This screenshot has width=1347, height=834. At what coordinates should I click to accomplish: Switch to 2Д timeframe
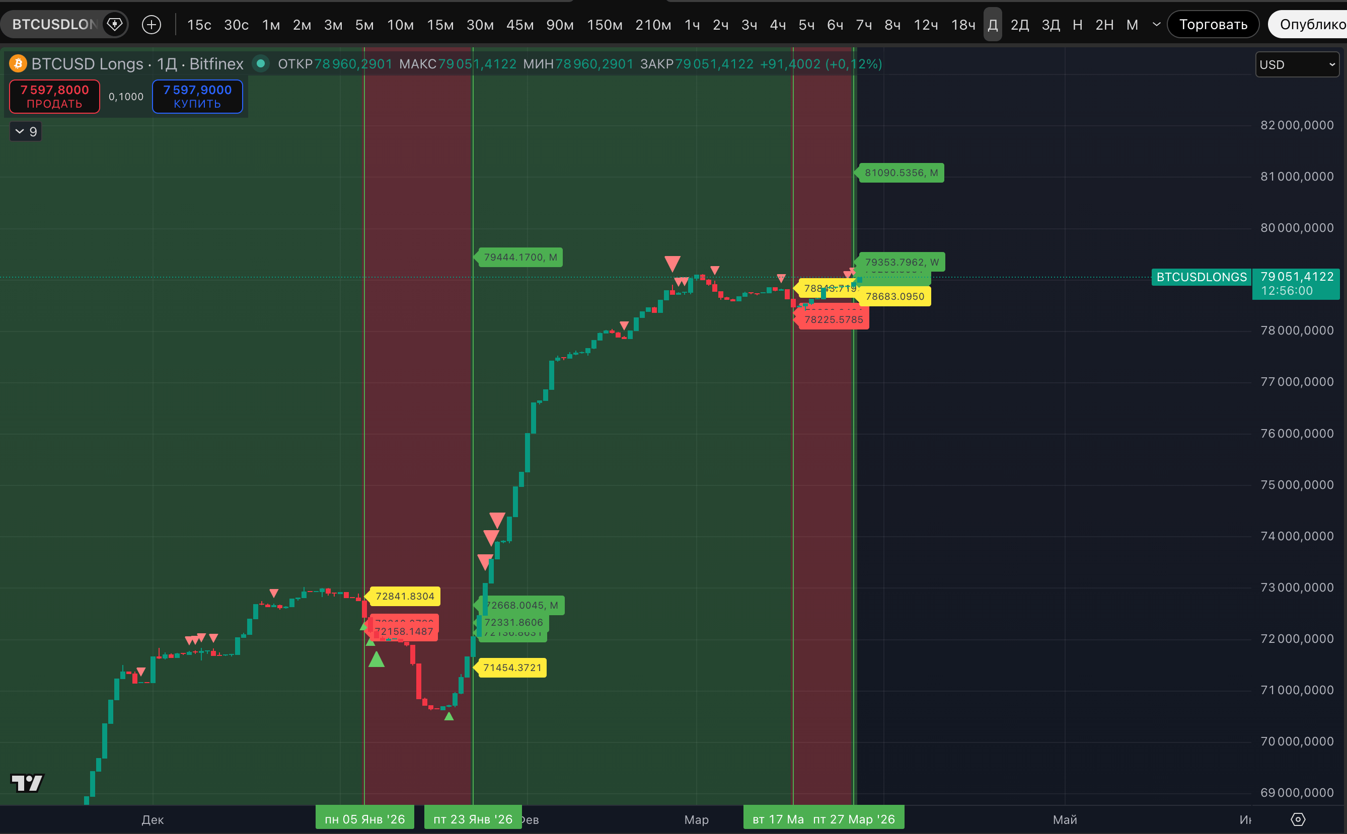[x=1019, y=25]
